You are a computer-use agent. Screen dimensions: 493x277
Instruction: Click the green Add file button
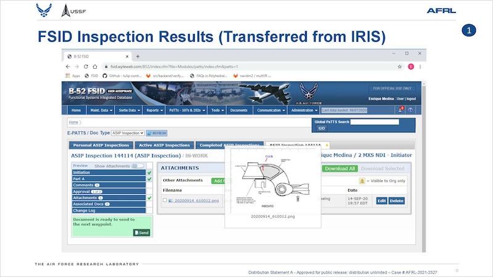218,181
